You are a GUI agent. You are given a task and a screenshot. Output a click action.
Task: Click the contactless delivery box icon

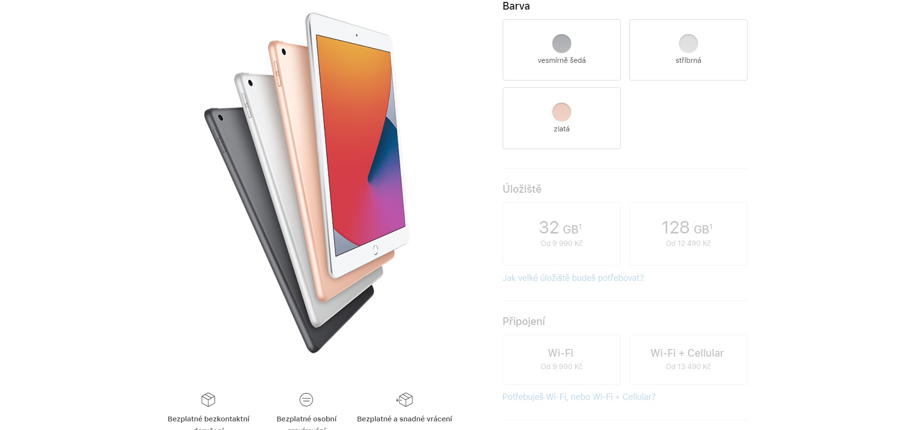[208, 399]
